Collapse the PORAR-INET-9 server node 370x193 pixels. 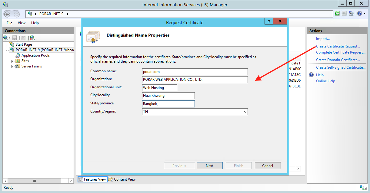7,50
